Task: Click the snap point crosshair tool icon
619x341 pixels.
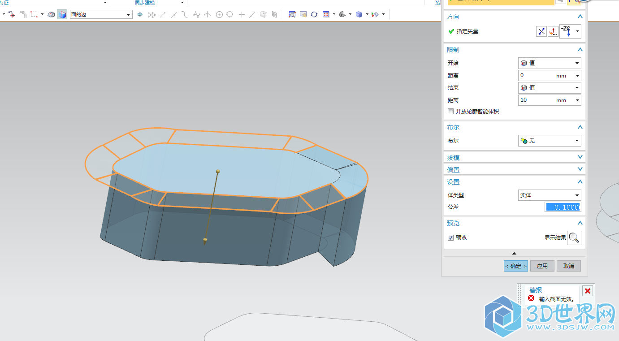Action: (x=12, y=14)
